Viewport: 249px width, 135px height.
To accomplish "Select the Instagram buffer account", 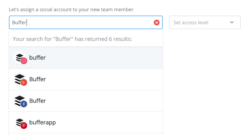I will [x=86, y=58].
